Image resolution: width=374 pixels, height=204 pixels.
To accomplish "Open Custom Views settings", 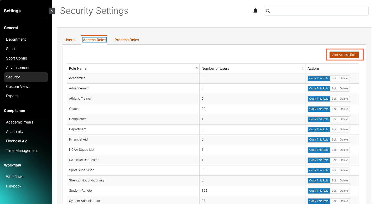I will click(x=18, y=87).
